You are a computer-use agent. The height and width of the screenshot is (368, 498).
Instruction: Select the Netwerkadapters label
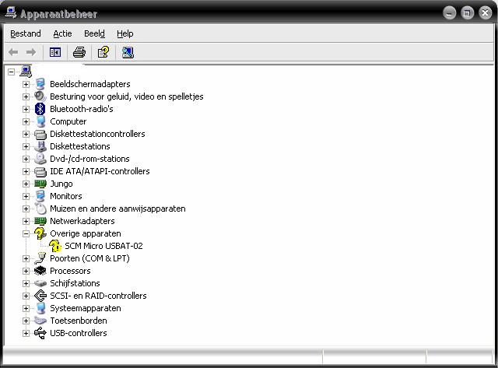point(82,221)
